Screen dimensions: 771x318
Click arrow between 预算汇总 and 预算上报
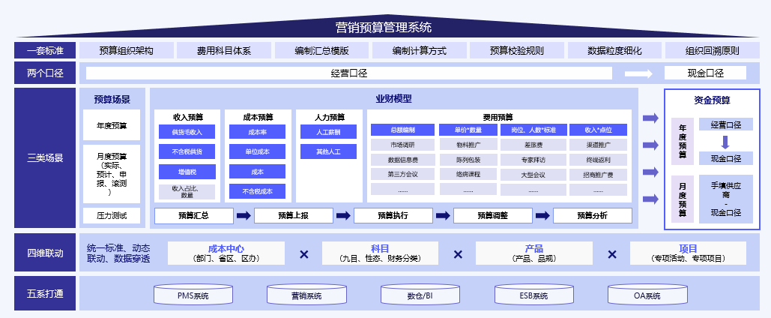click(244, 215)
